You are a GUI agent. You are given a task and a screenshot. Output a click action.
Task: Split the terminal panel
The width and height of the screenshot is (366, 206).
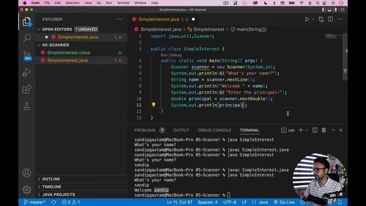click(315, 130)
